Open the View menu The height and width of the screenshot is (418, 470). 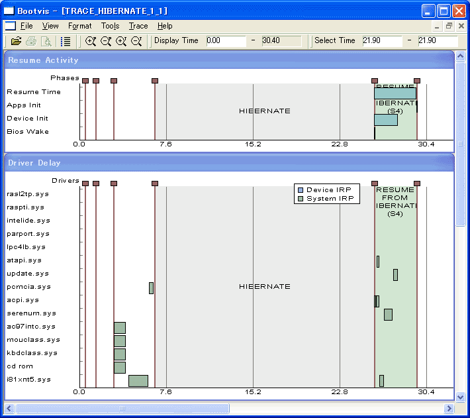50,26
